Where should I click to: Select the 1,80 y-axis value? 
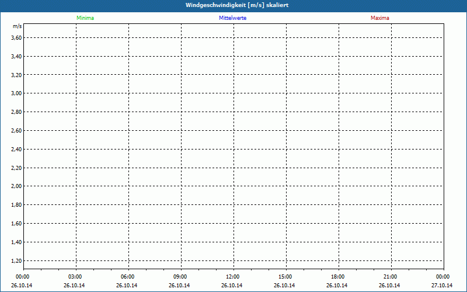[16, 205]
